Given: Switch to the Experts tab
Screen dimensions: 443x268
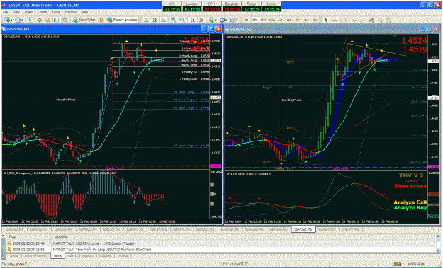Looking at the screenshot, I should pyautogui.click(x=104, y=256).
